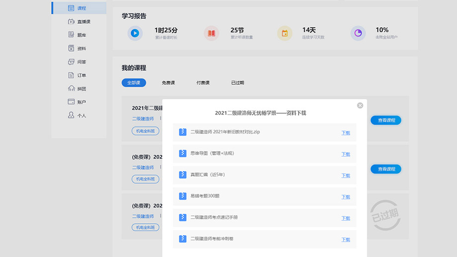Download 思维导图（管理+法规）file
The image size is (457, 257).
click(x=346, y=154)
